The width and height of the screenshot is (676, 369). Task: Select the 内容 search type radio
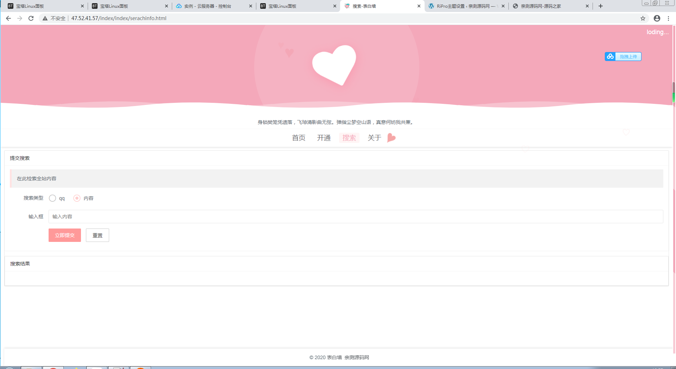pyautogui.click(x=77, y=198)
